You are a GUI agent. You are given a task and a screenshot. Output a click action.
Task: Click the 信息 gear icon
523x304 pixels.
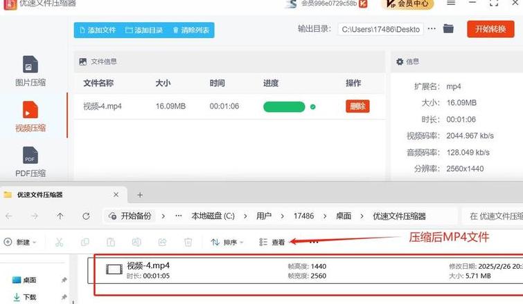[x=400, y=61]
